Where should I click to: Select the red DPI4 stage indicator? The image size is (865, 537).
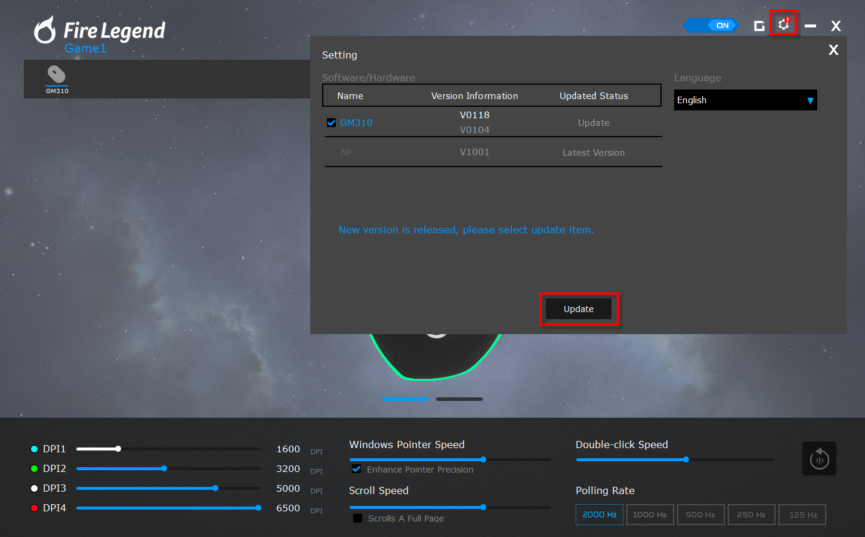(34, 508)
